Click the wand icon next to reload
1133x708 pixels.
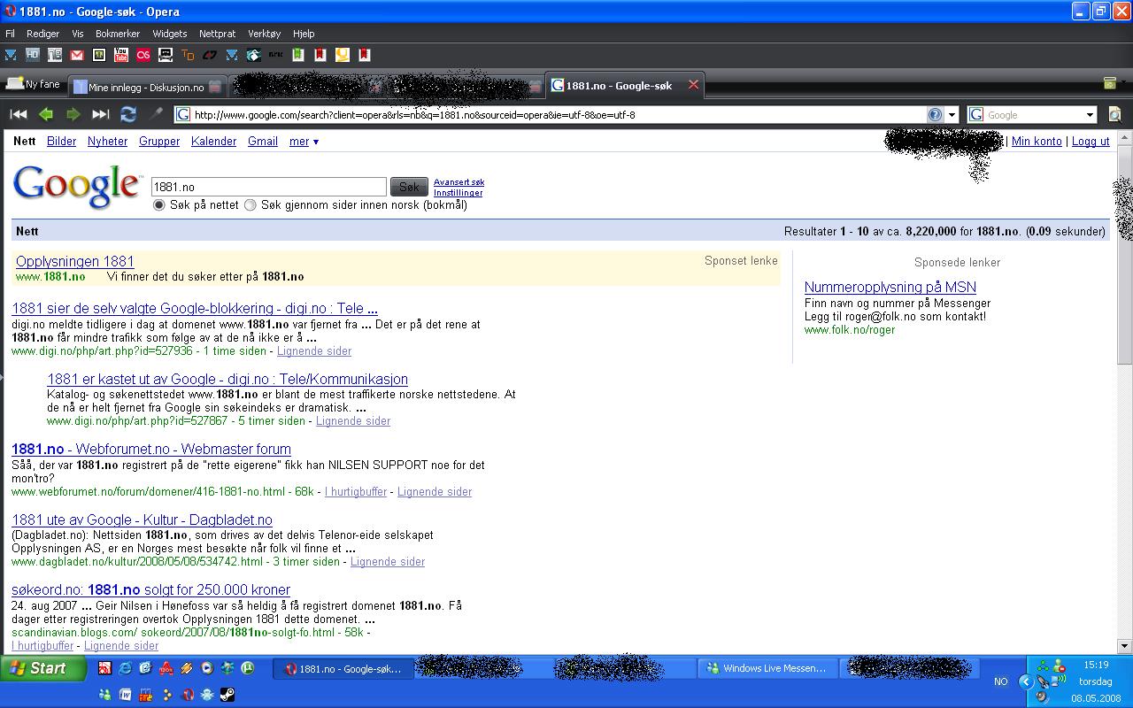[x=156, y=114]
